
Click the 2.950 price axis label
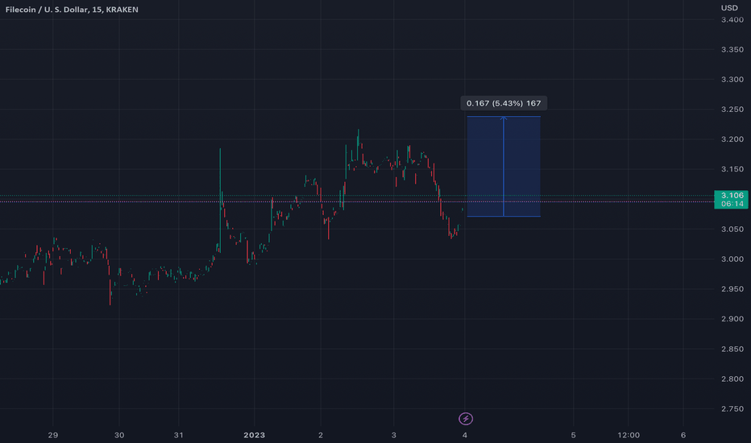point(732,289)
